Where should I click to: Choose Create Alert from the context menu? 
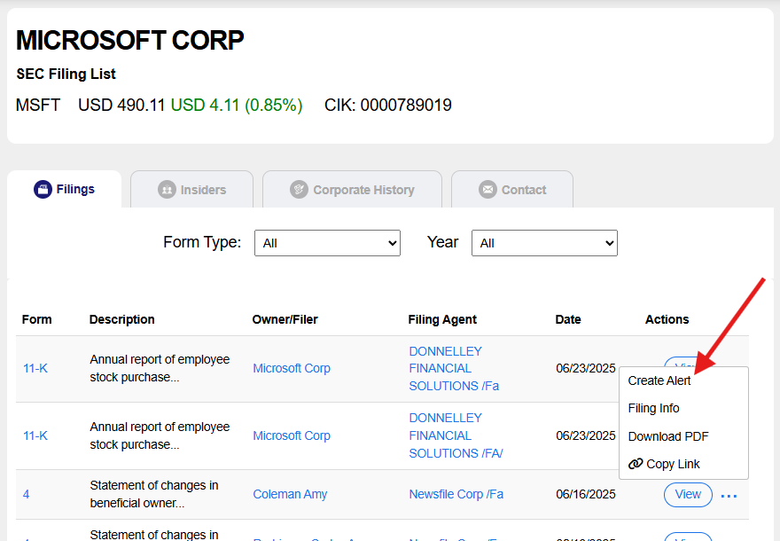pyautogui.click(x=659, y=380)
